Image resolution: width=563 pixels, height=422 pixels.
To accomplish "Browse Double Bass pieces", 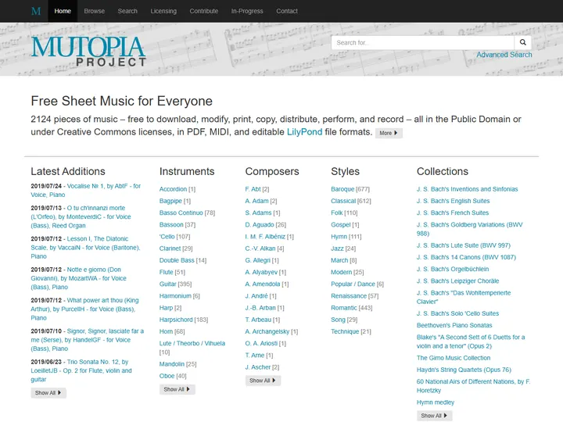I will 177,260.
